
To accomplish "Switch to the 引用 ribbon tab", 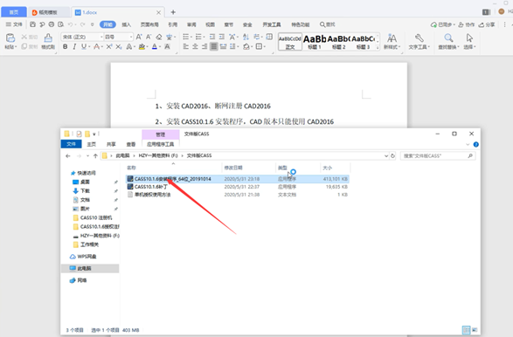I will click(x=173, y=24).
